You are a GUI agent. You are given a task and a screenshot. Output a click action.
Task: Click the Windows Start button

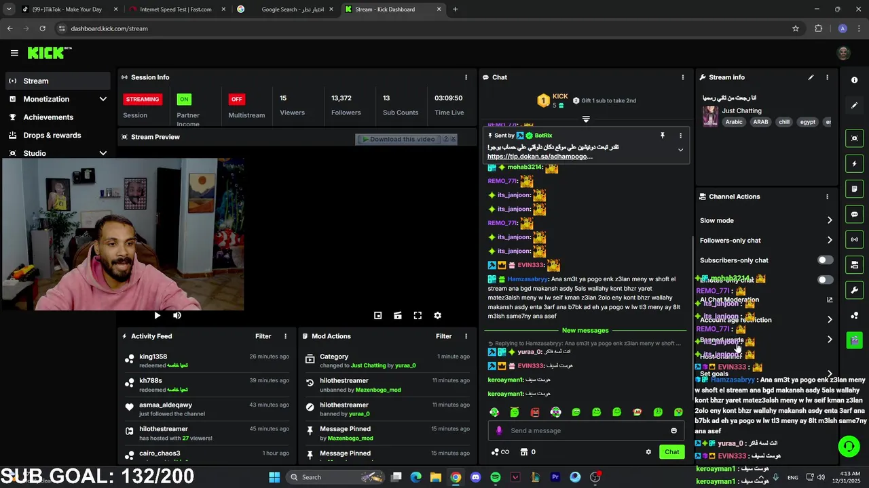274,477
